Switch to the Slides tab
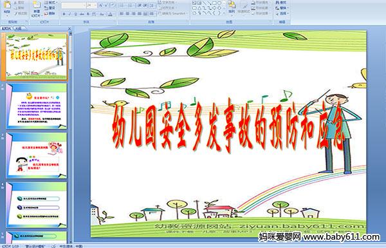 pos(6,28)
